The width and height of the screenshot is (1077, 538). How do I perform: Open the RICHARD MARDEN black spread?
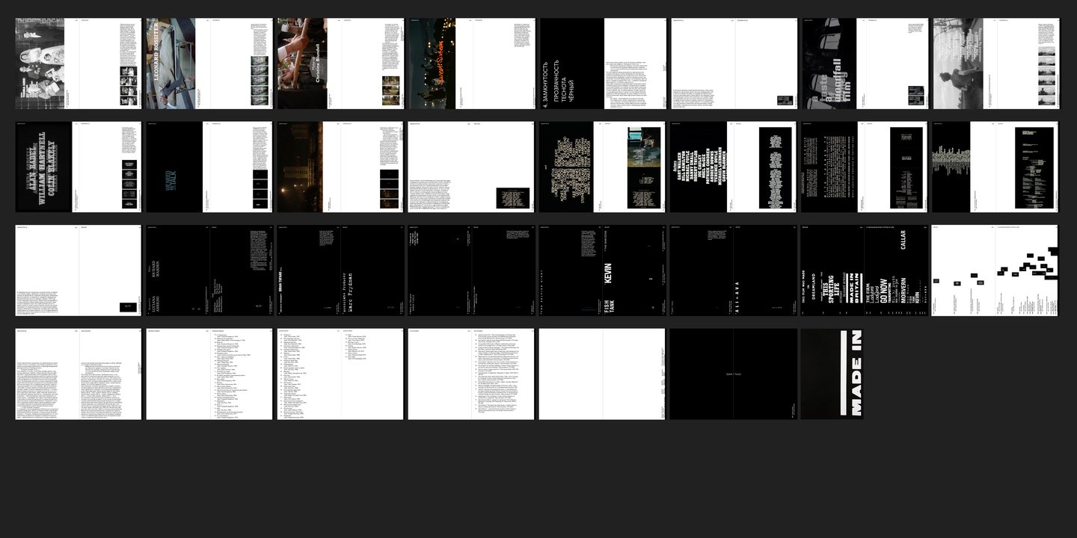(x=209, y=270)
